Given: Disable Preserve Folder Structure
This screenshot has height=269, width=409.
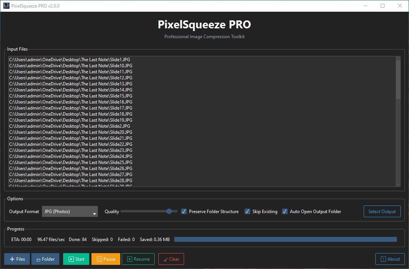Looking at the screenshot, I should pyautogui.click(x=184, y=212).
